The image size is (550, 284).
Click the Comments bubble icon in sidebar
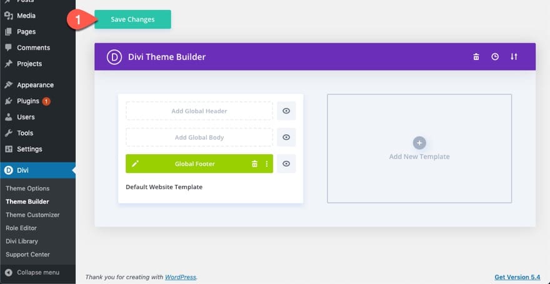(9, 47)
